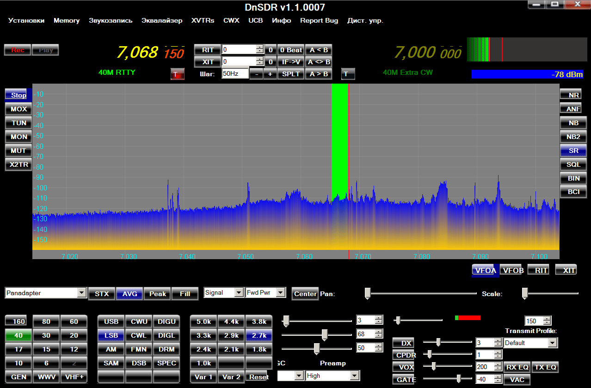Image resolution: width=591 pixels, height=388 pixels.
Task: Open the Memory menu
Action: 67,20
